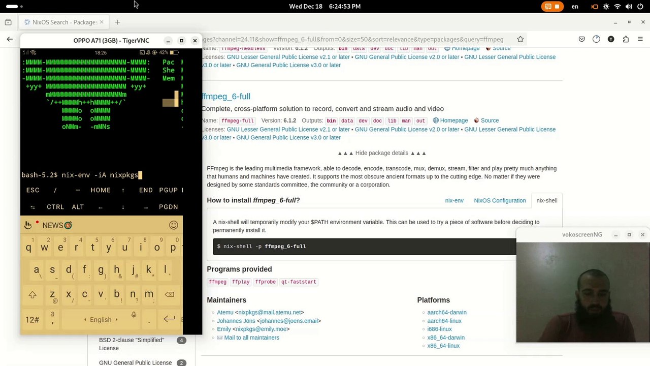The height and width of the screenshot is (366, 650).
Task: Tap the HOME key in Termux extra keys
Action: tap(101, 190)
